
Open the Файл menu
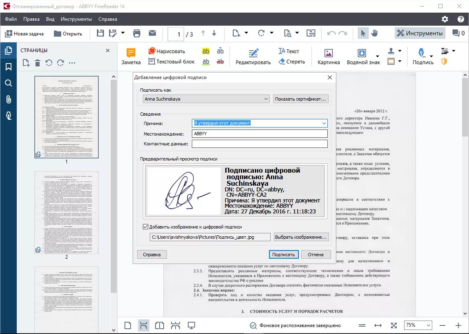(x=11, y=19)
